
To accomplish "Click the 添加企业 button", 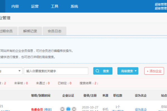I will [154, 71].
